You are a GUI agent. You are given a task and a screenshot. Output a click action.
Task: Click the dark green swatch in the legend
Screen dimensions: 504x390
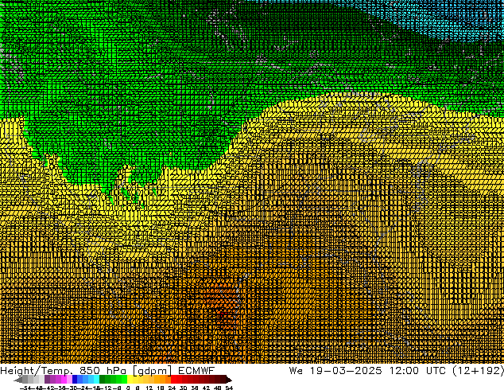[103, 380]
